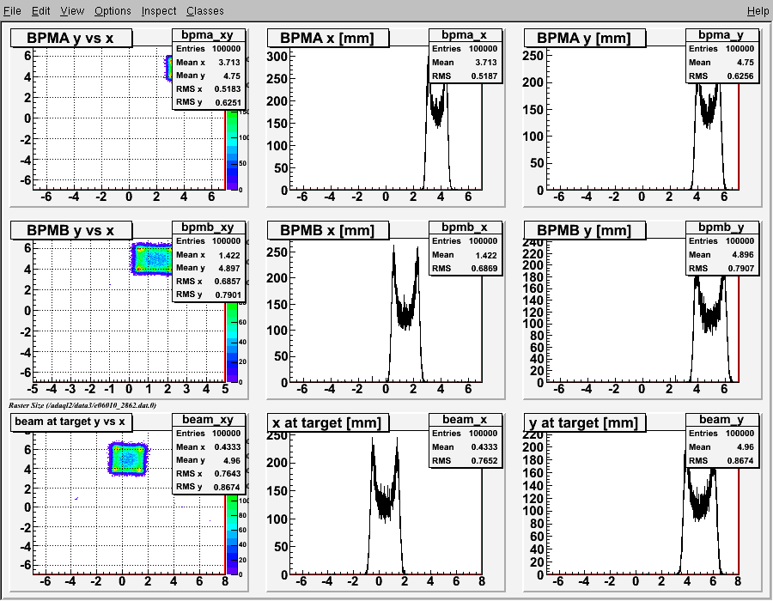Open the Options menu
The width and height of the screenshot is (773, 601).
click(x=113, y=11)
